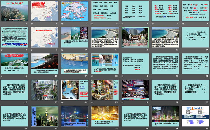Click the animation star icon under slide 2
This screenshot has width=210, height=130.
pos(32,23)
